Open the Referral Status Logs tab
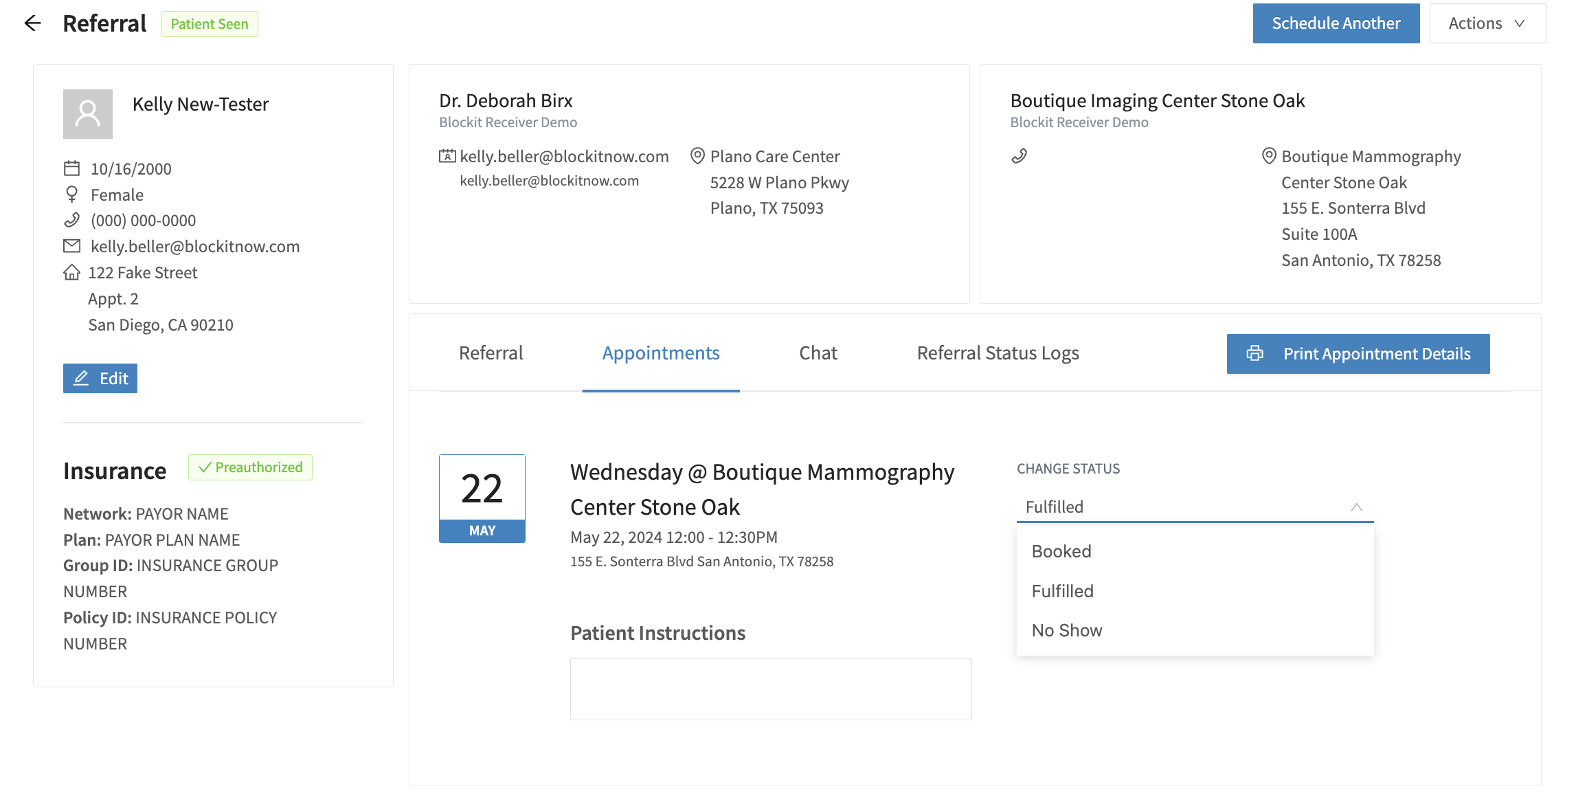Screen dimensions: 1587x800 (998, 353)
